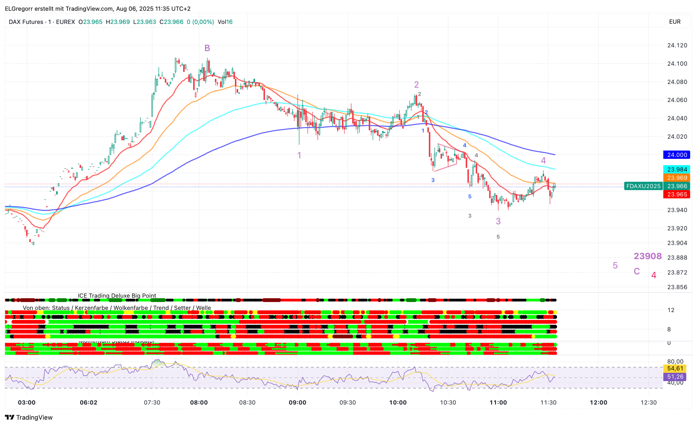
Task: Click the red wave label 4 near C
Action: coord(654,275)
